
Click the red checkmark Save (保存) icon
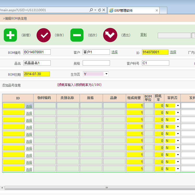tap(44, 35)
